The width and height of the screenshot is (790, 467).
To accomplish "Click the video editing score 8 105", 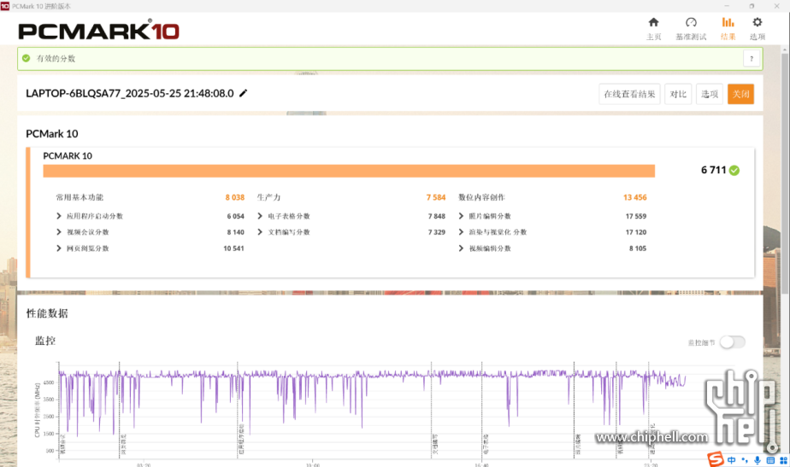I will click(x=637, y=248).
